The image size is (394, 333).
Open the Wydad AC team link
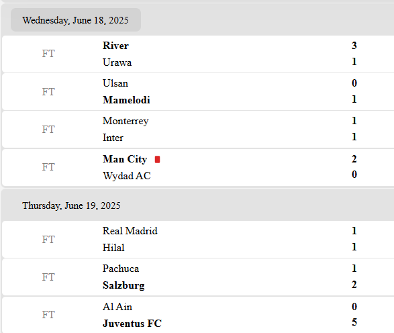(127, 176)
